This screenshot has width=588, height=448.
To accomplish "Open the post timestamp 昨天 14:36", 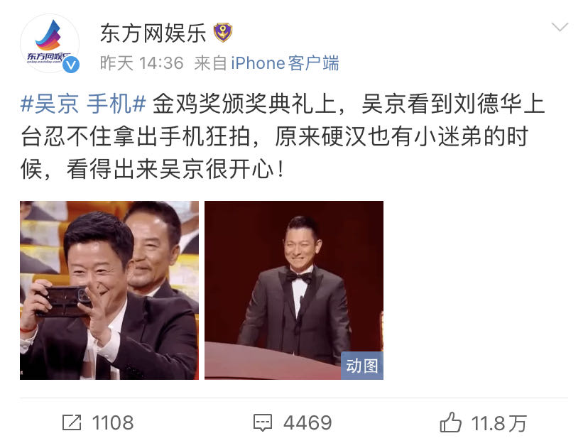I will point(142,63).
